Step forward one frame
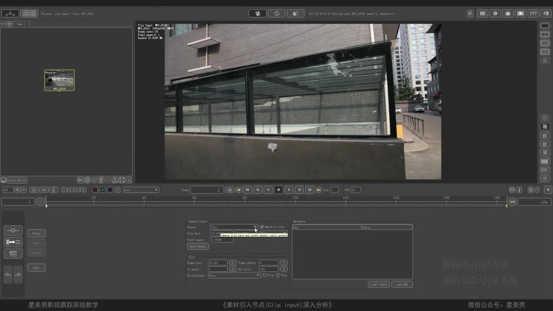 click(x=299, y=190)
